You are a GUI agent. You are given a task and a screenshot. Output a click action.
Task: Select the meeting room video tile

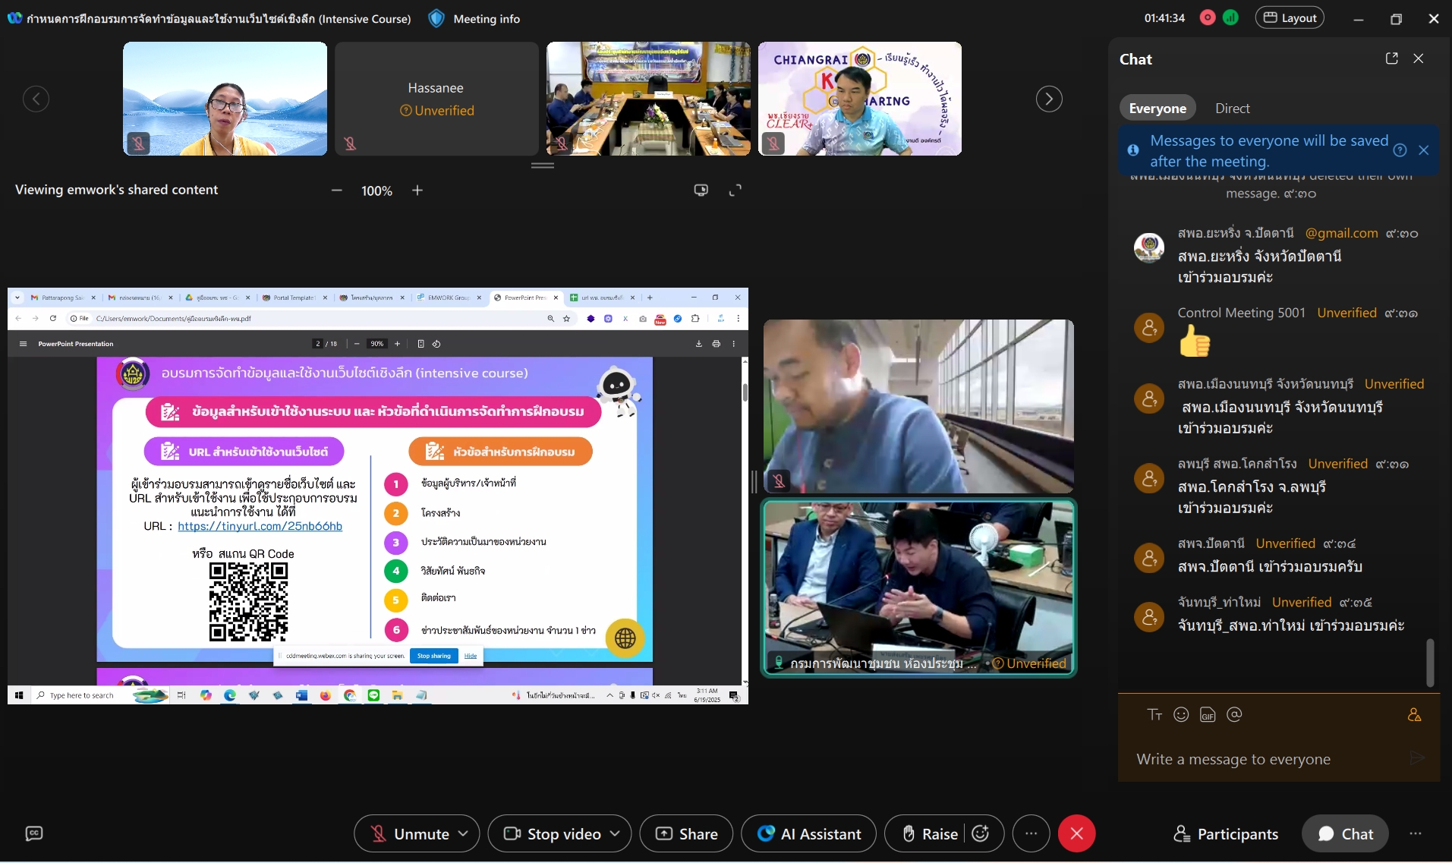tap(918, 587)
